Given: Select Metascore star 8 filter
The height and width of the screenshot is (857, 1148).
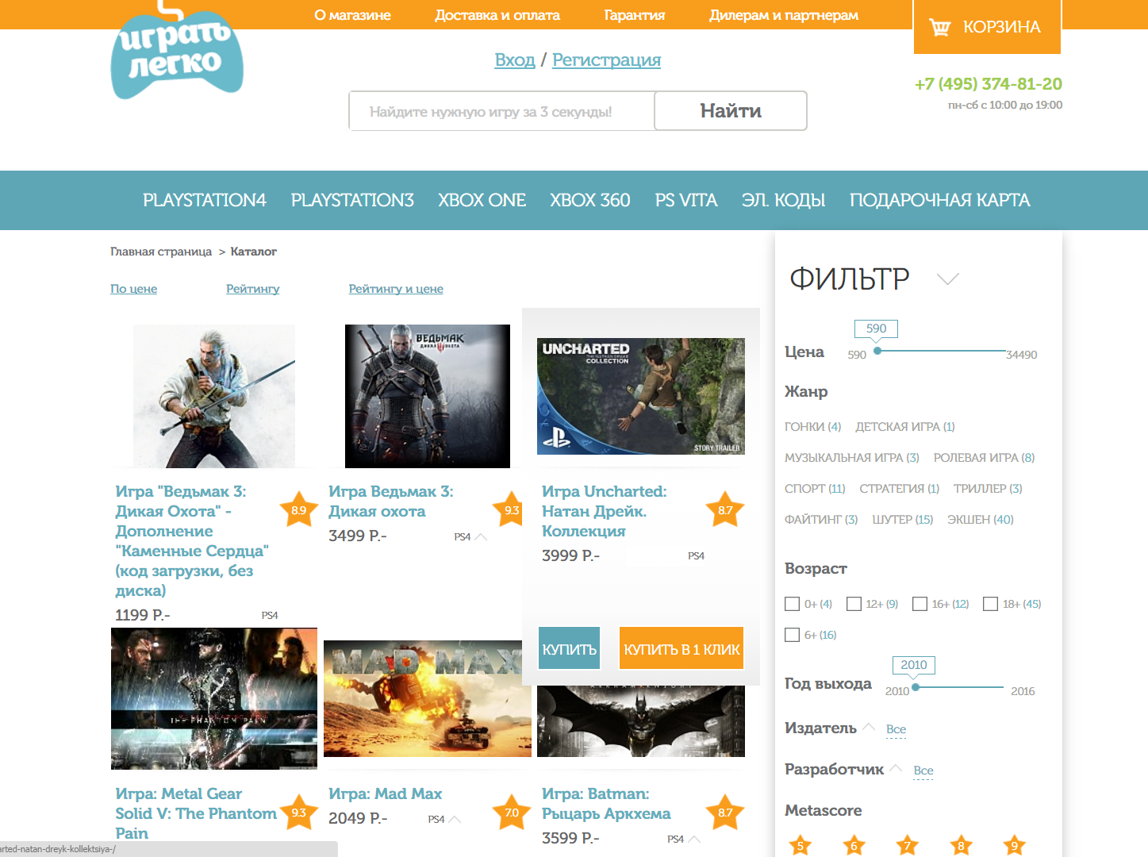Looking at the screenshot, I should pyautogui.click(x=961, y=846).
